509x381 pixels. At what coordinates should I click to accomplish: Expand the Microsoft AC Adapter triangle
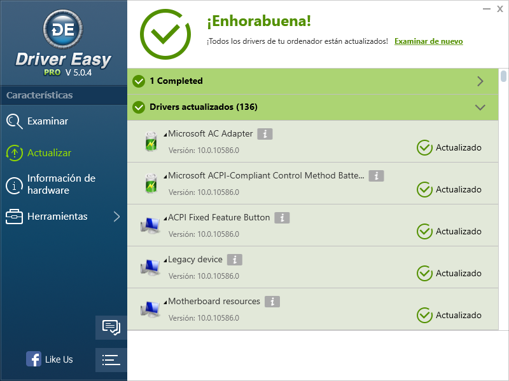165,135
